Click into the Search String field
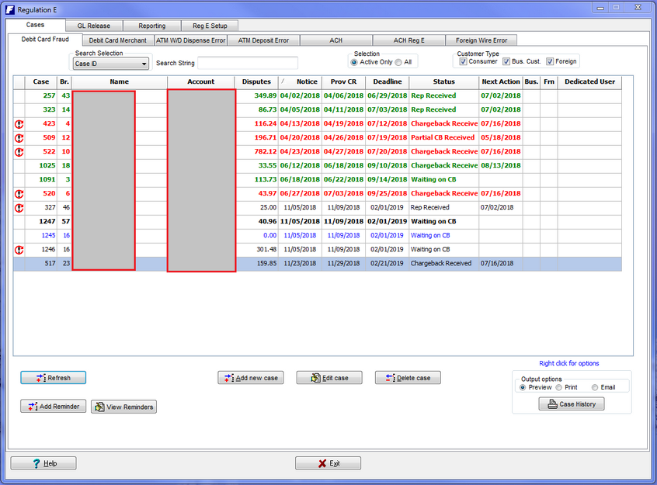The height and width of the screenshot is (485, 657). coord(248,63)
